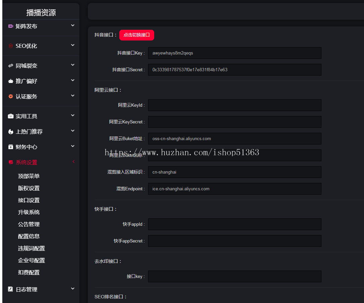
Task: Open 升级系统 submenu item
Action: click(x=29, y=212)
